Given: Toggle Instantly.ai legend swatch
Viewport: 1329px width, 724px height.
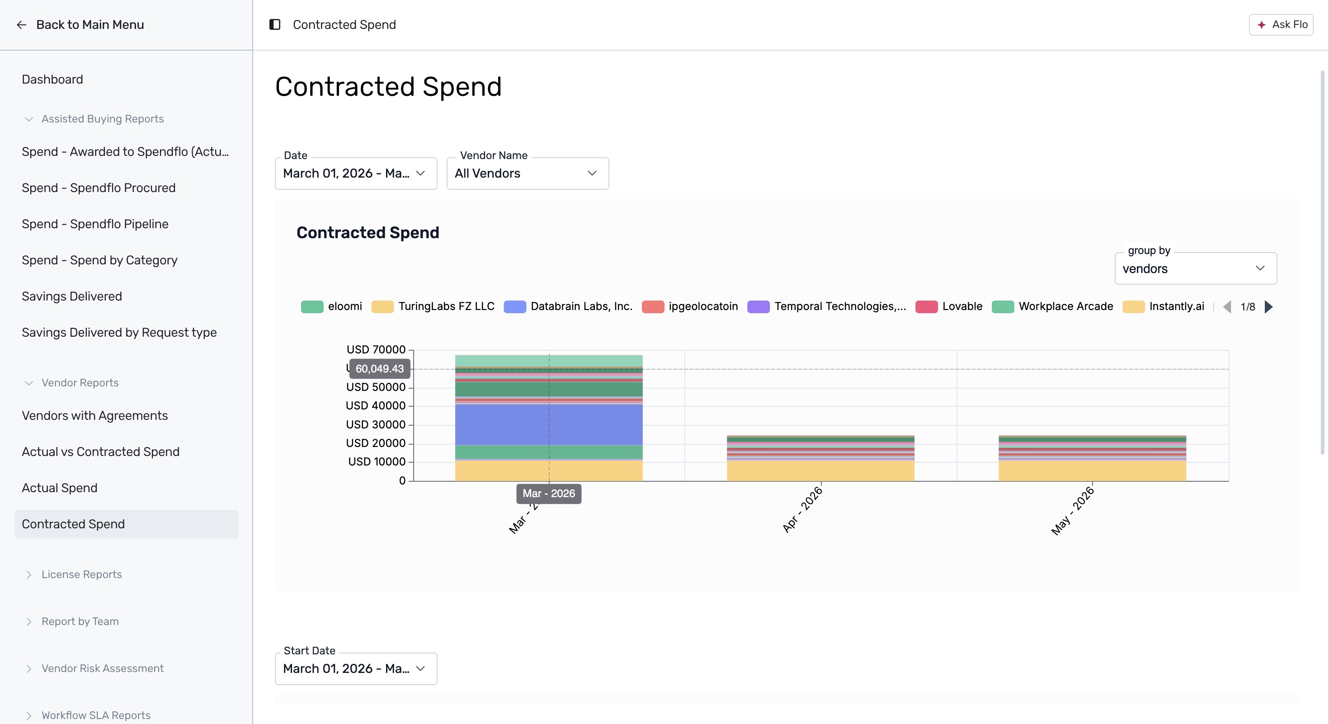Looking at the screenshot, I should click(x=1133, y=307).
